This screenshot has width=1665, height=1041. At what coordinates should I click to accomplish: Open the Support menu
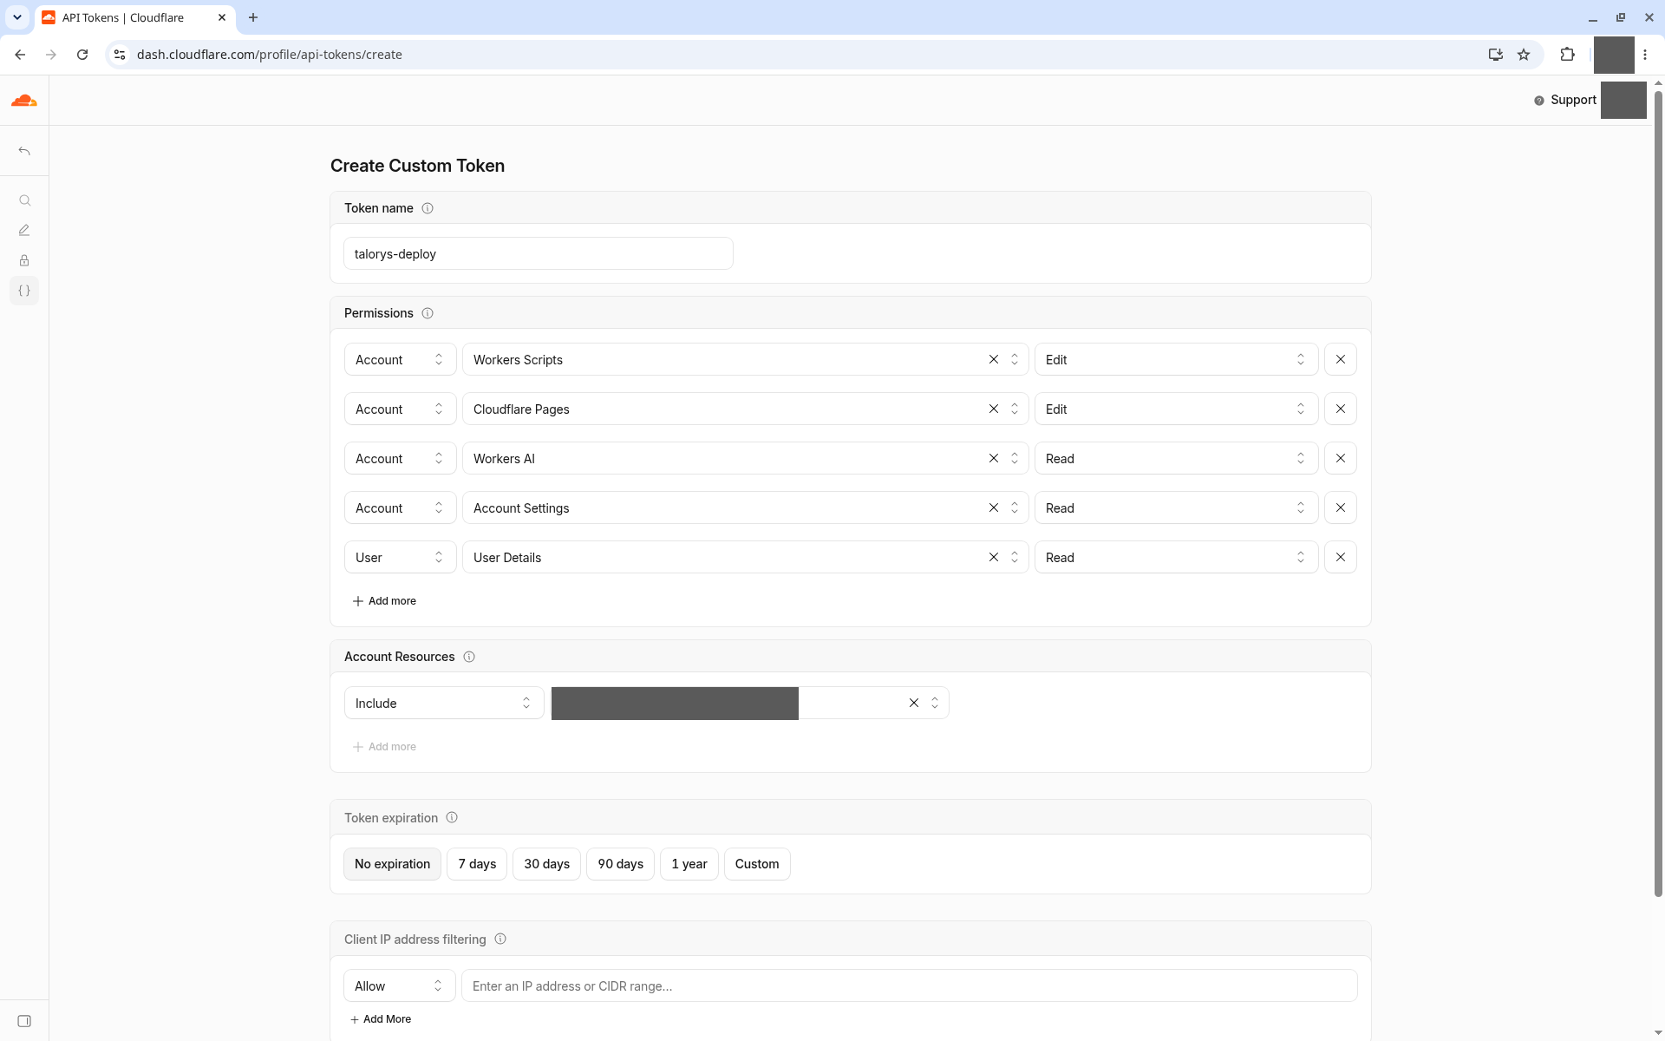point(1565,100)
